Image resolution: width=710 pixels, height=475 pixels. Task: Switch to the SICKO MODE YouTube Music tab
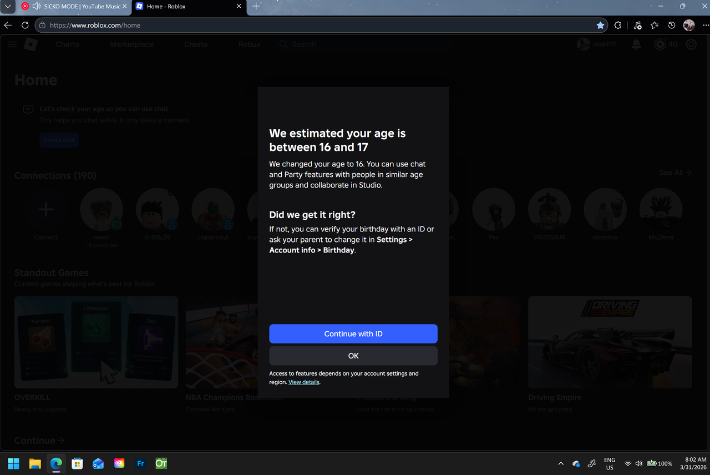tap(74, 7)
